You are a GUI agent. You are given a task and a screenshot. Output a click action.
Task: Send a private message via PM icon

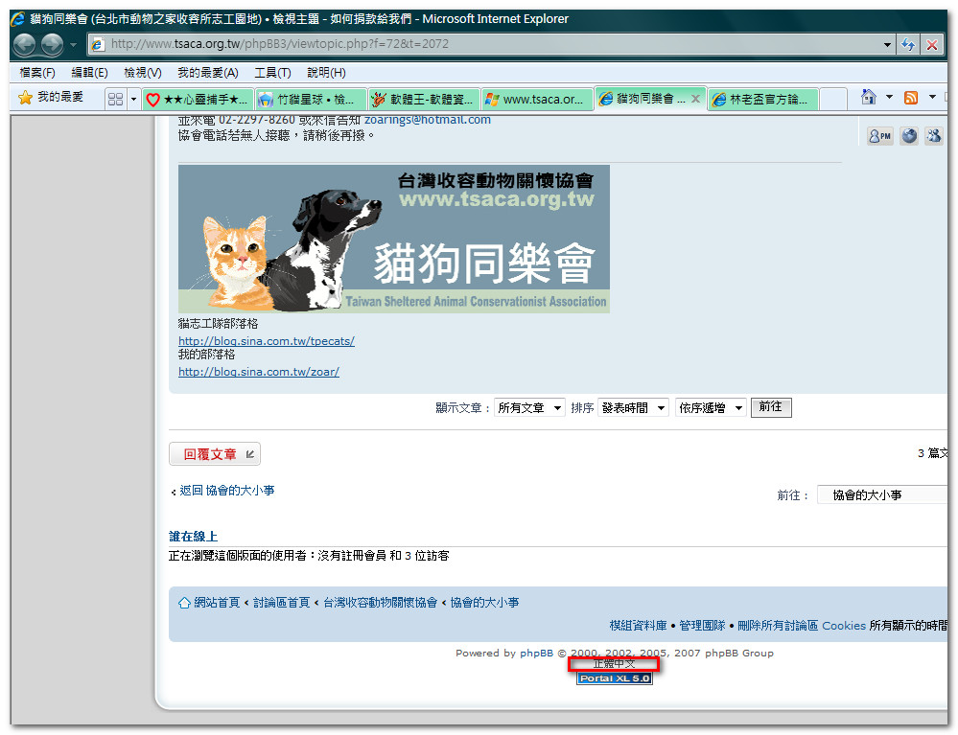point(879,136)
